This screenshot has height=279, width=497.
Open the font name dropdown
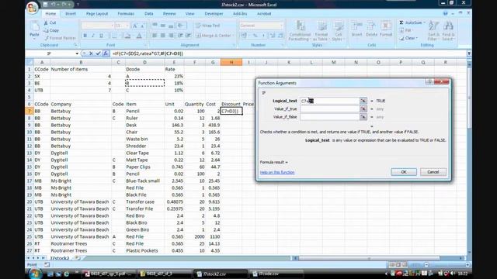[x=112, y=26]
